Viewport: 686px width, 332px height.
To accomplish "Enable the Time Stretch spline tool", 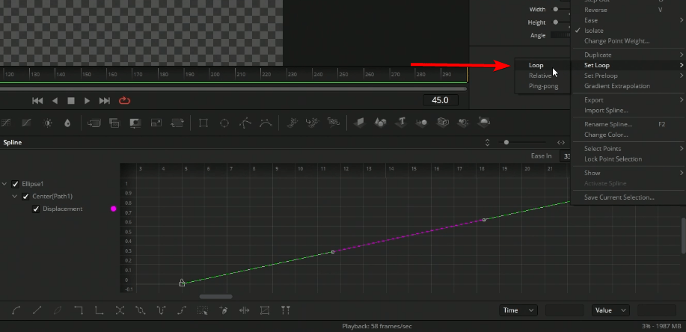I will [x=244, y=310].
